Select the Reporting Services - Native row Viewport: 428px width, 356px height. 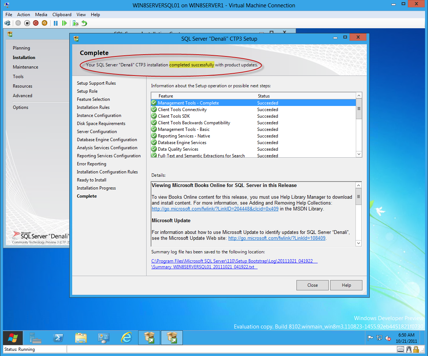click(x=253, y=136)
